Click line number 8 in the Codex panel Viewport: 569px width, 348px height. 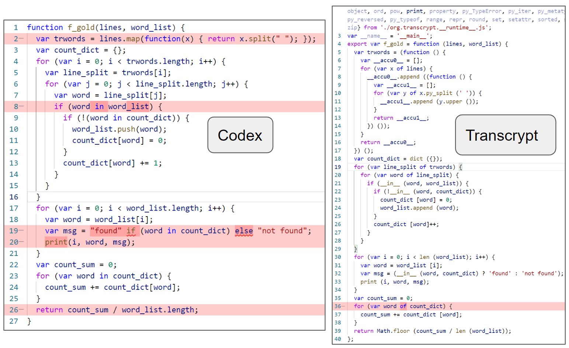[16, 106]
